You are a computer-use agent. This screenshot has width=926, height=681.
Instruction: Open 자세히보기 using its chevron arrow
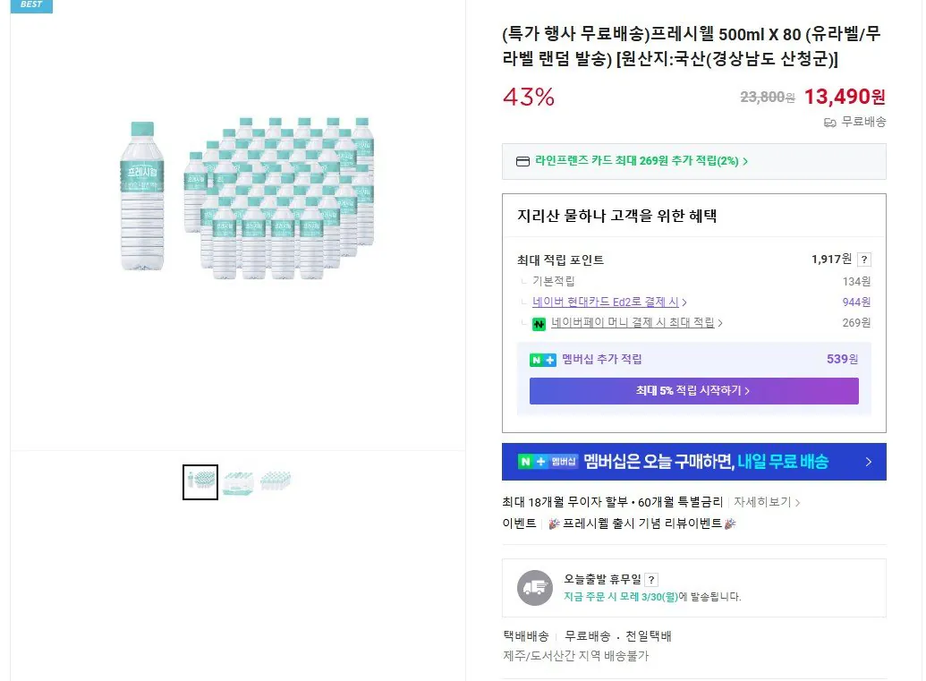click(x=798, y=502)
